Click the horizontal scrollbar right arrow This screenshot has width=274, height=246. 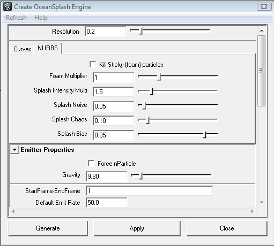pos(253,211)
